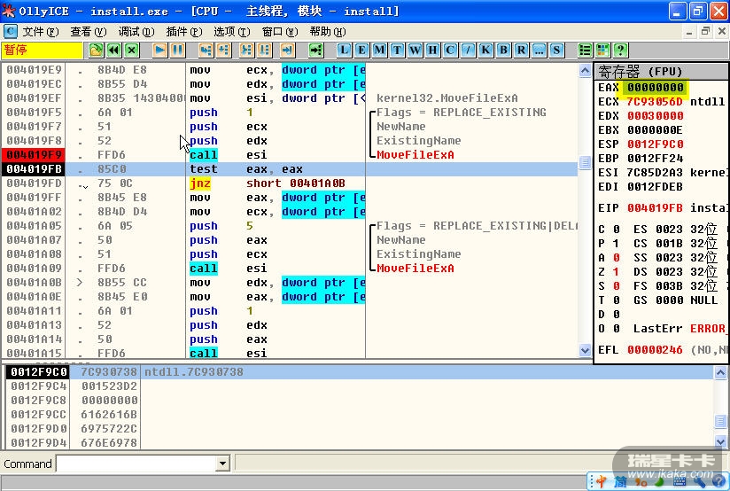Click the green Help question mark icon
The width and height of the screenshot is (730, 491).
tap(619, 50)
